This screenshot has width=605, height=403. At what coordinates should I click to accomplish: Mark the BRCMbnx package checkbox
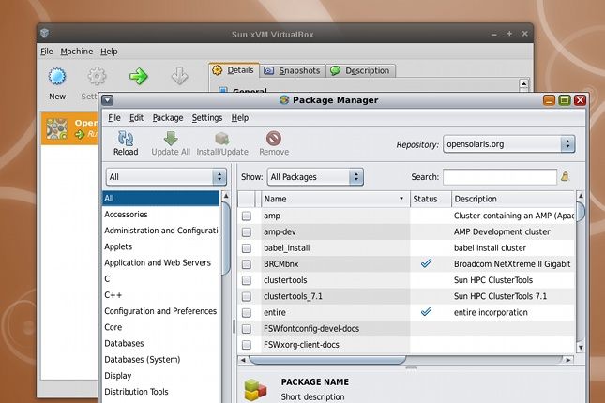(246, 264)
